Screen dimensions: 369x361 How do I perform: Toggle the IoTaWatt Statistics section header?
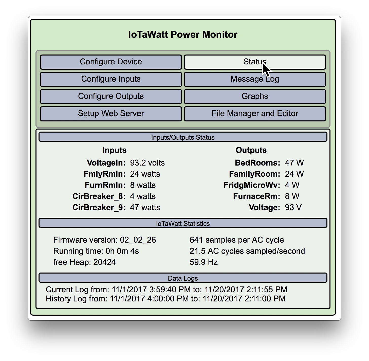183,223
